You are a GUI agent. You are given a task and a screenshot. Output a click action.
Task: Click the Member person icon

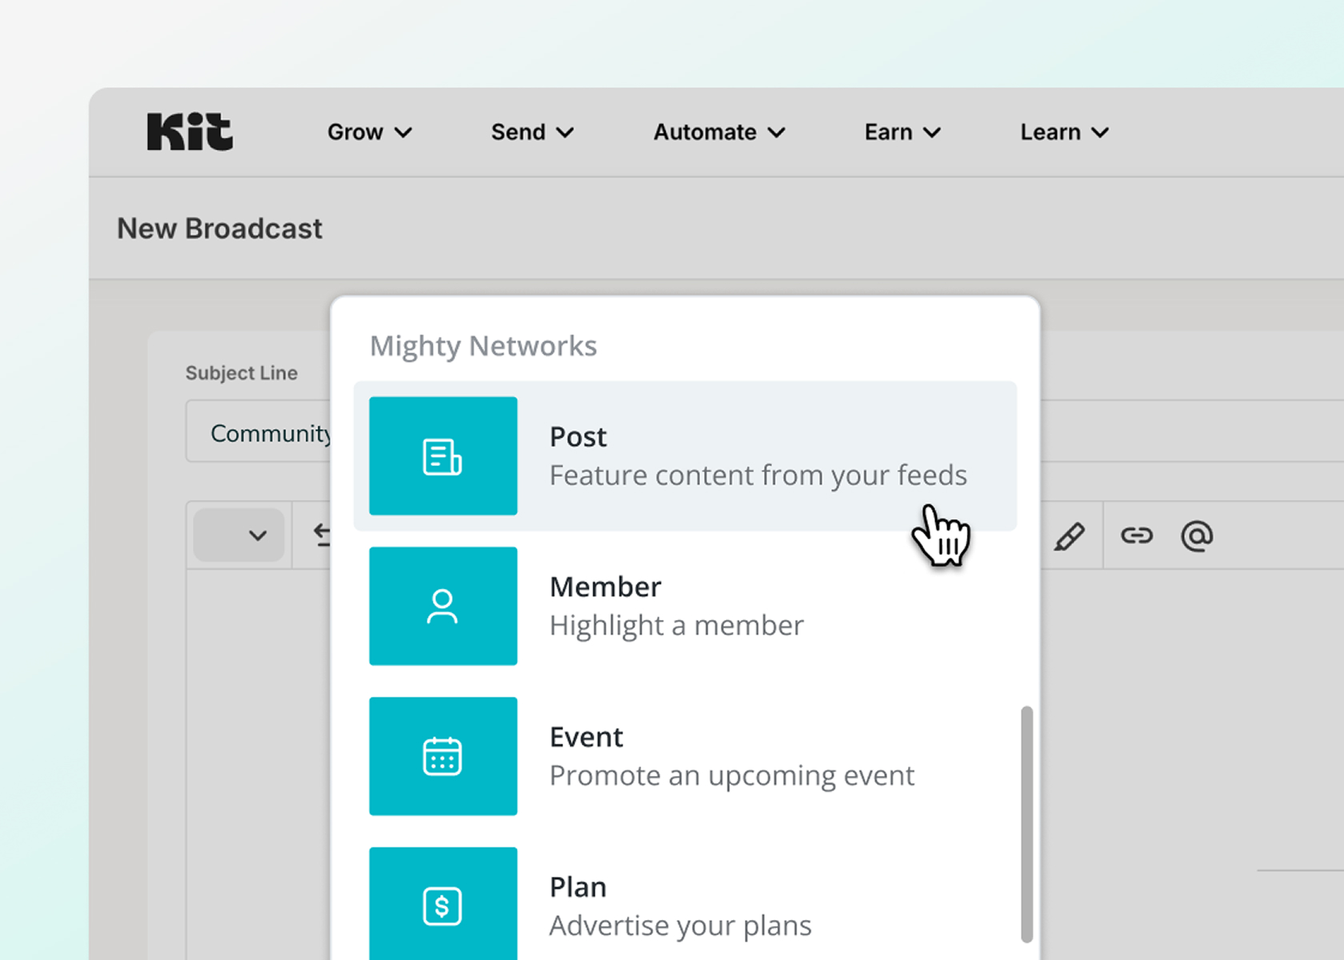443,606
